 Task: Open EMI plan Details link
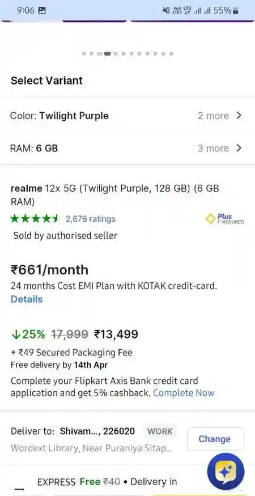point(27,299)
